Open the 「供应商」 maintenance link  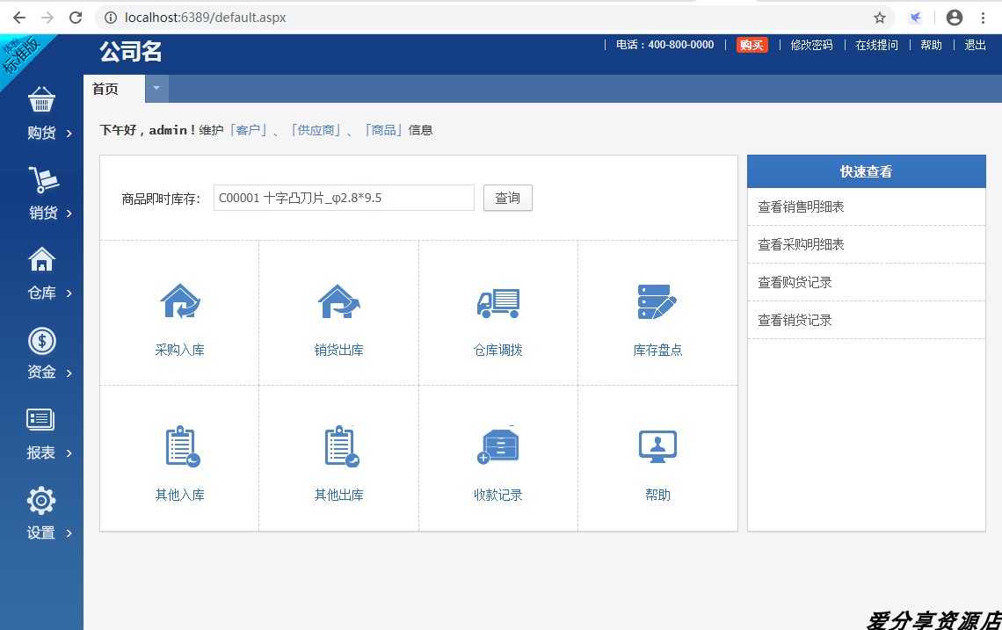[316, 130]
